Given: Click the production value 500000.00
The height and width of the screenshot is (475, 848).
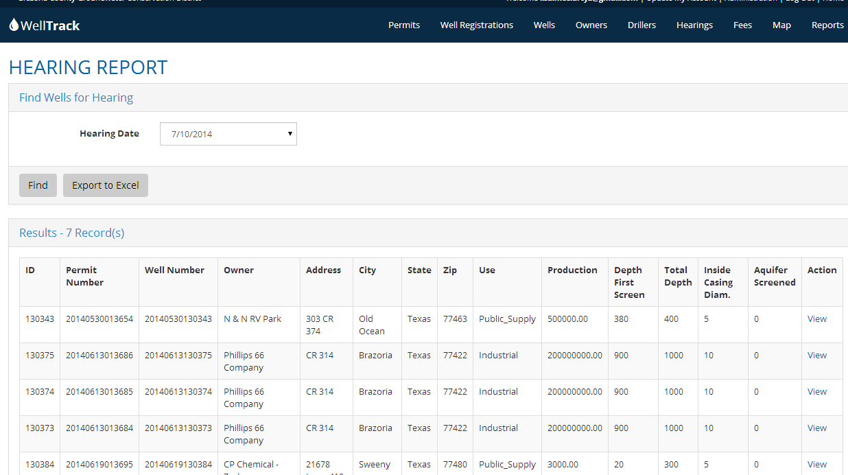Looking at the screenshot, I should (567, 318).
